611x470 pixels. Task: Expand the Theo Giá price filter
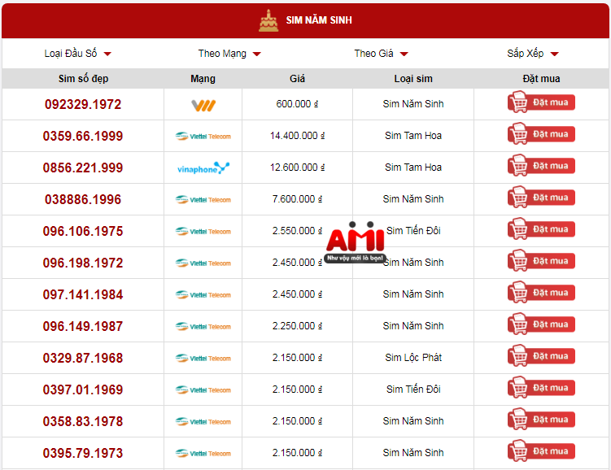pos(381,54)
